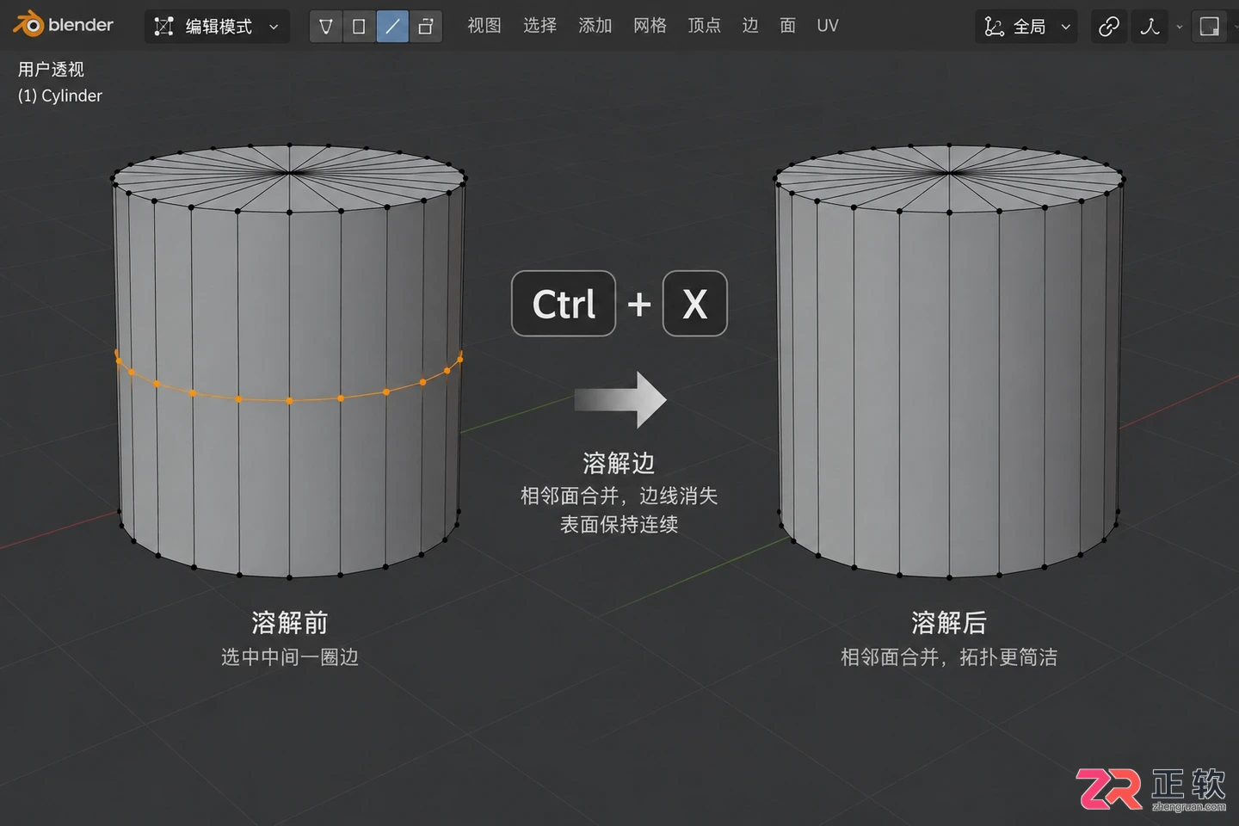Open the 编辑模式 mode dropdown
The height and width of the screenshot is (826, 1239).
point(217,27)
